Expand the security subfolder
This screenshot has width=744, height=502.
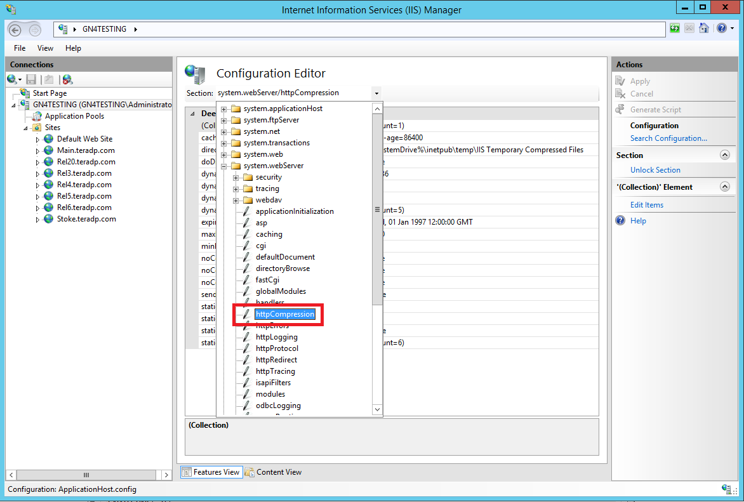click(236, 178)
